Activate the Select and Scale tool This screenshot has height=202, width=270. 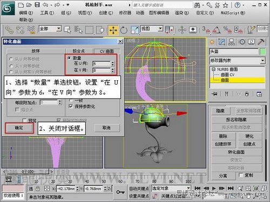tap(135, 30)
